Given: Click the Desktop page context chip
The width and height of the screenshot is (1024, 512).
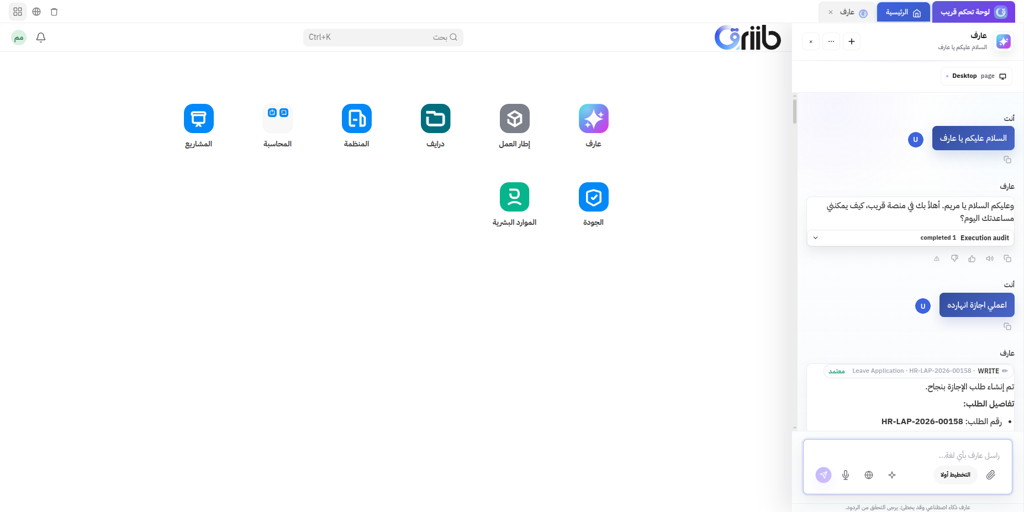Looking at the screenshot, I should [977, 76].
